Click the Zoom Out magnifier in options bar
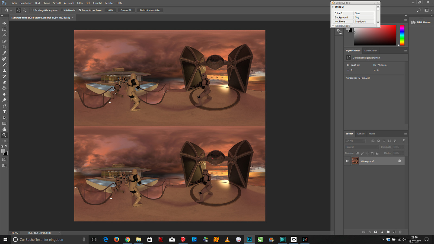This screenshot has width=434, height=244. pos(24,10)
